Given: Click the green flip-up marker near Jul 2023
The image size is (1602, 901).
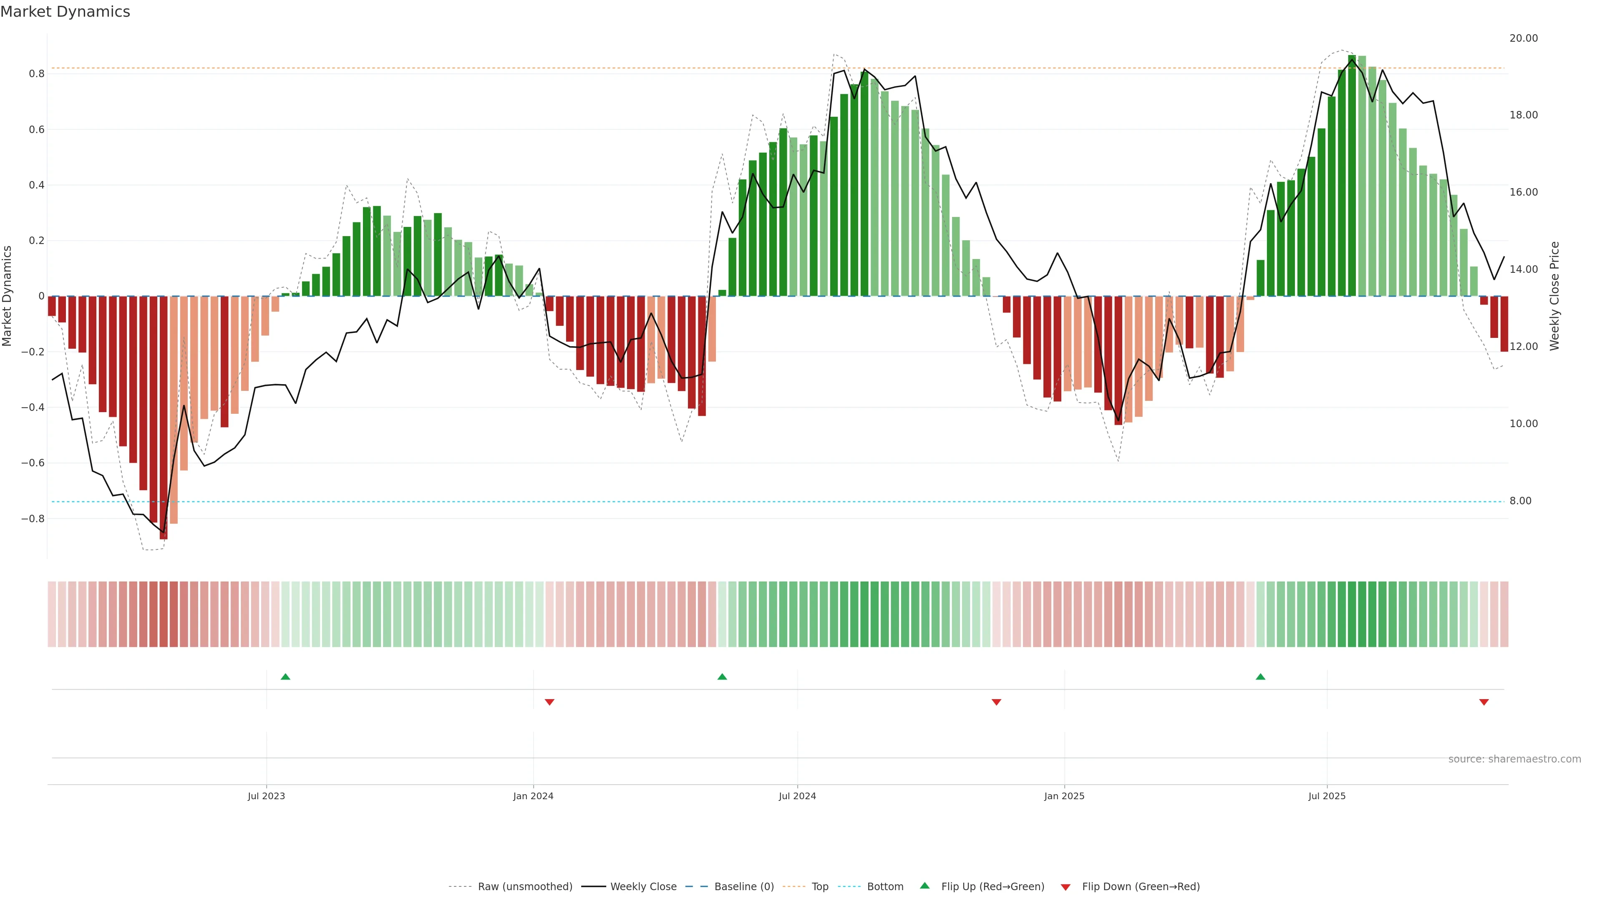Looking at the screenshot, I should [285, 677].
